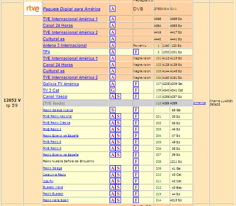Click the F icon in TV 3 Cat row
This screenshot has width=236, height=206.
136,90
